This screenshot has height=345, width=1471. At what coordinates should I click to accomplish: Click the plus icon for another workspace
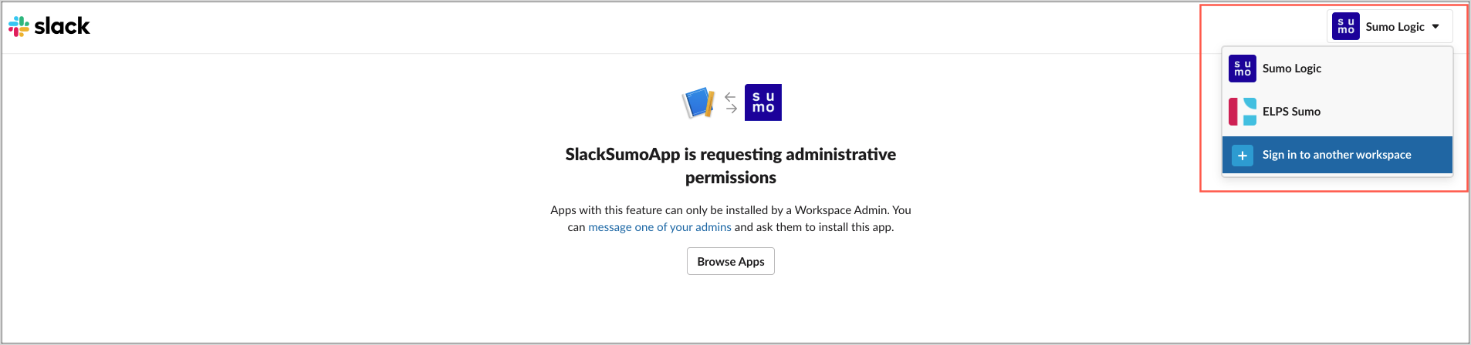(x=1243, y=155)
